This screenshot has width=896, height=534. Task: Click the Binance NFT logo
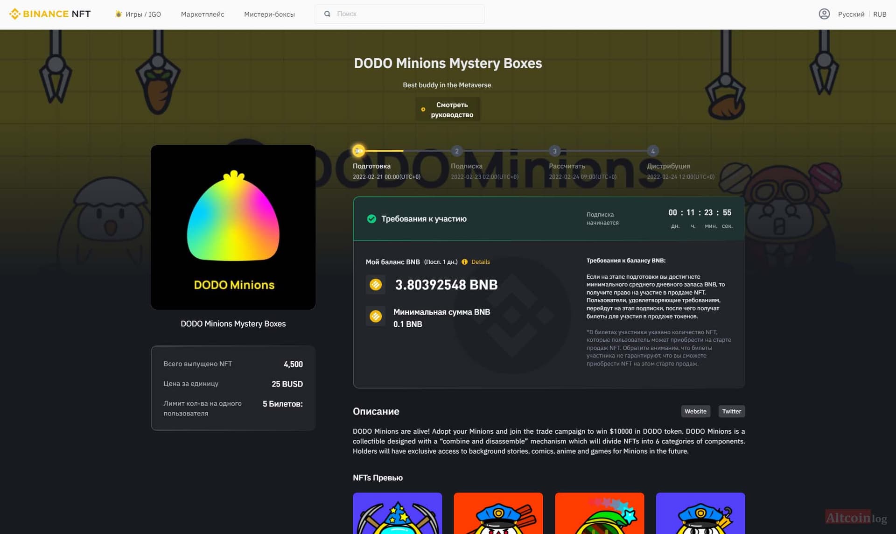coord(50,14)
